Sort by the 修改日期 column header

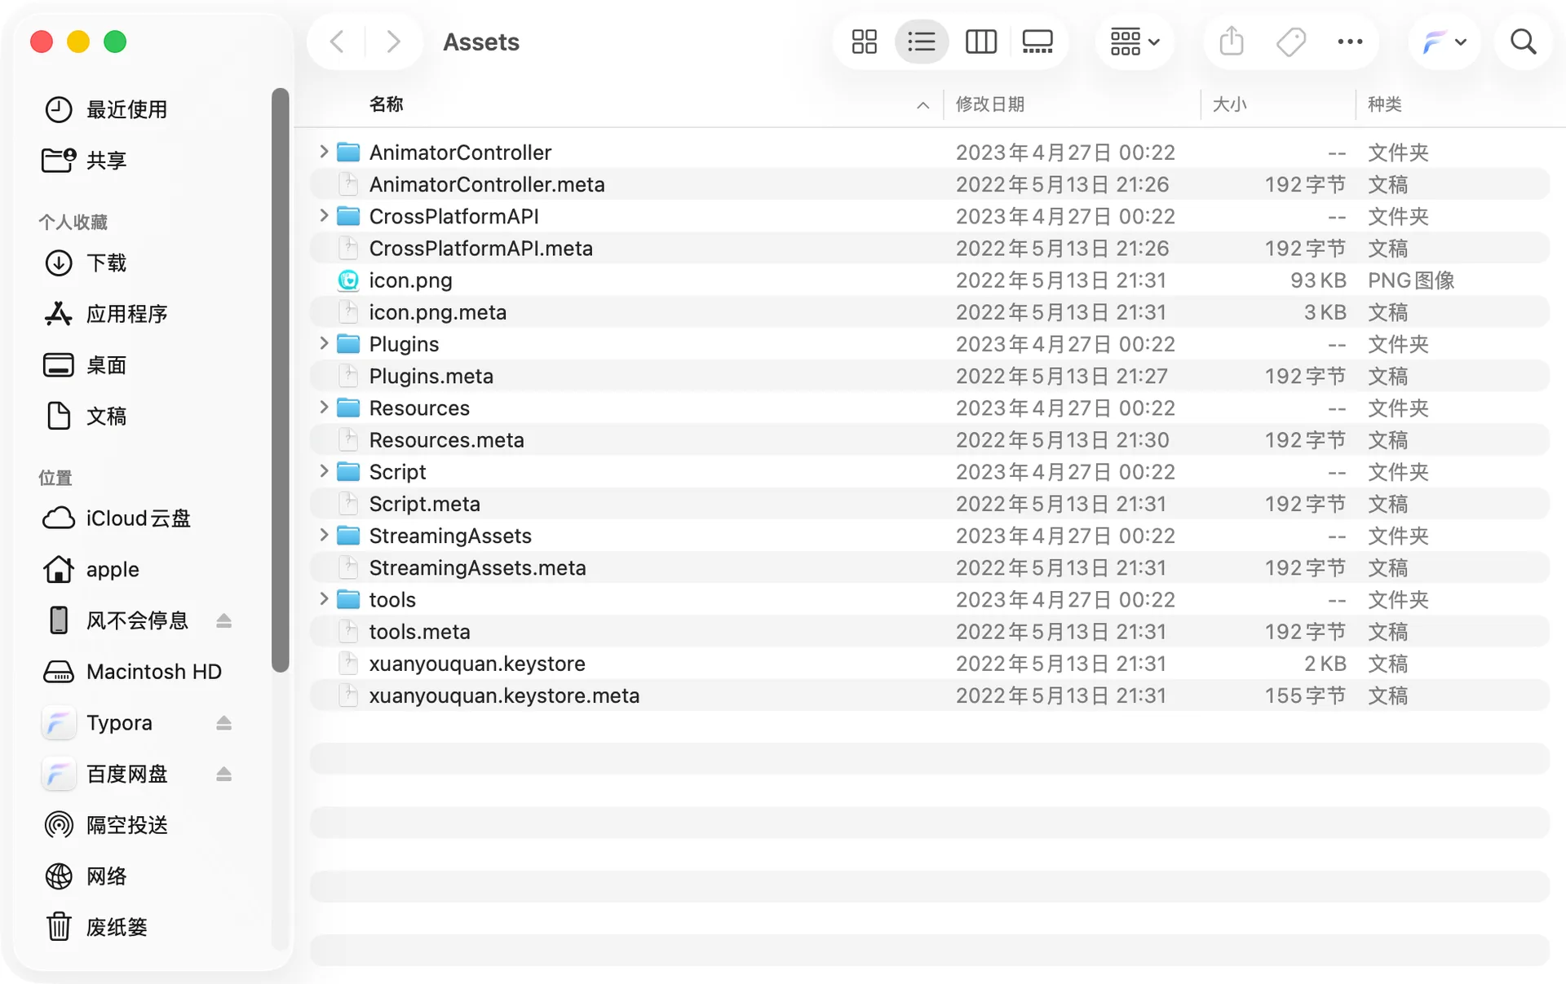click(x=989, y=104)
